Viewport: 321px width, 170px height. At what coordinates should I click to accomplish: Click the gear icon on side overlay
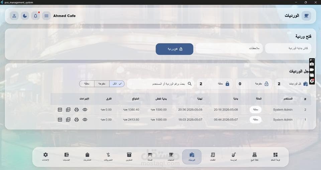(x=312, y=81)
